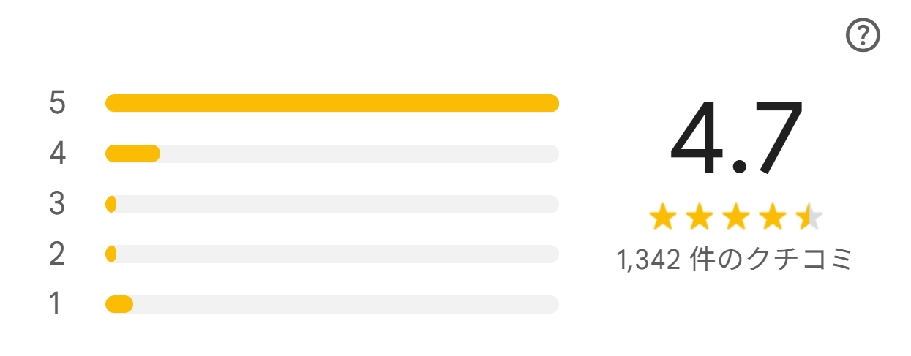Click the partially filled fifth star
The width and height of the screenshot is (911, 356).
(809, 217)
